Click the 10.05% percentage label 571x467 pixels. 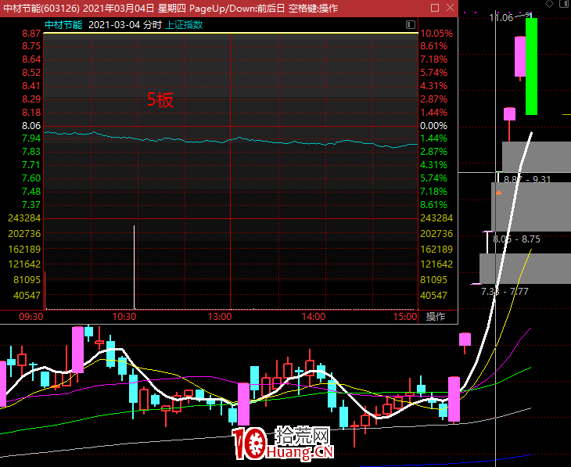pos(436,34)
